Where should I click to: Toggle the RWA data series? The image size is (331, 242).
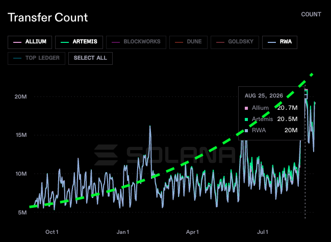tap(279, 42)
